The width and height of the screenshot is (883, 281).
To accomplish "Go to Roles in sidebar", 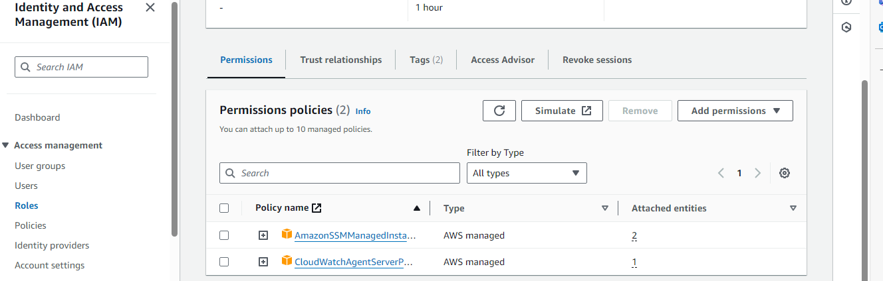I will 27,205.
